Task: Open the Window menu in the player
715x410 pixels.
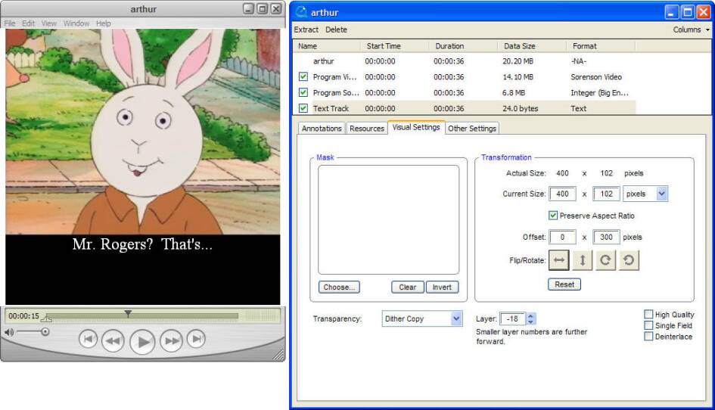Action: 76,23
